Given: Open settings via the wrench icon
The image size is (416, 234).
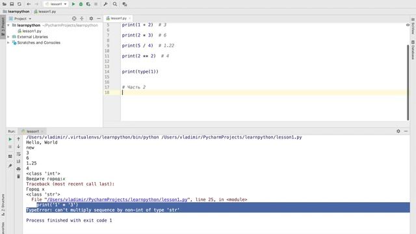Looking at the screenshot, I should 105,4.
